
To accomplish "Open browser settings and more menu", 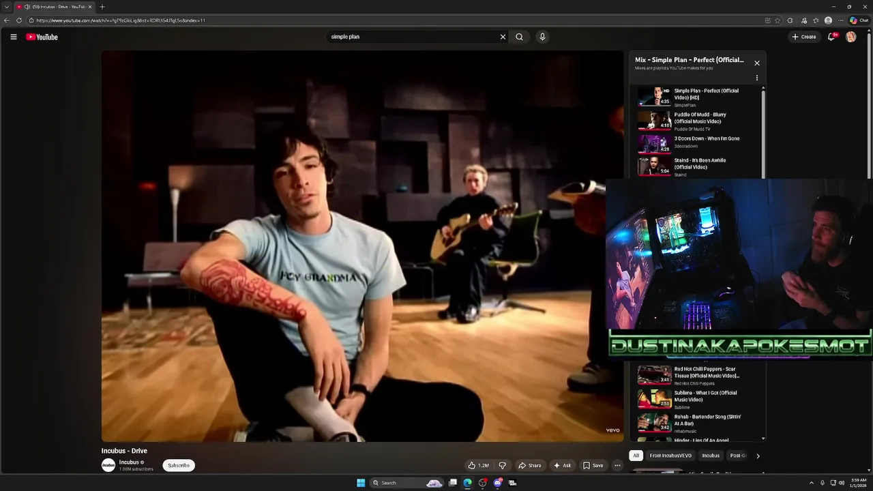I will point(840,20).
